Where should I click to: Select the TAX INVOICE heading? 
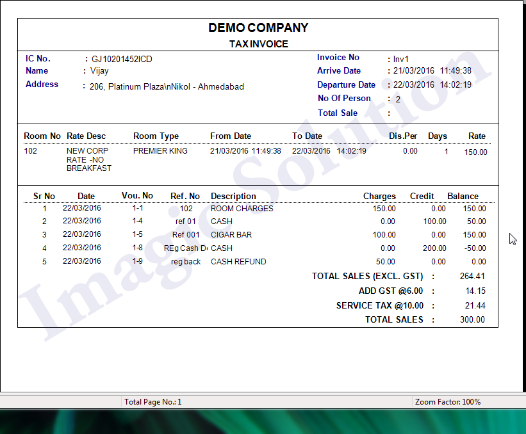pos(259,44)
